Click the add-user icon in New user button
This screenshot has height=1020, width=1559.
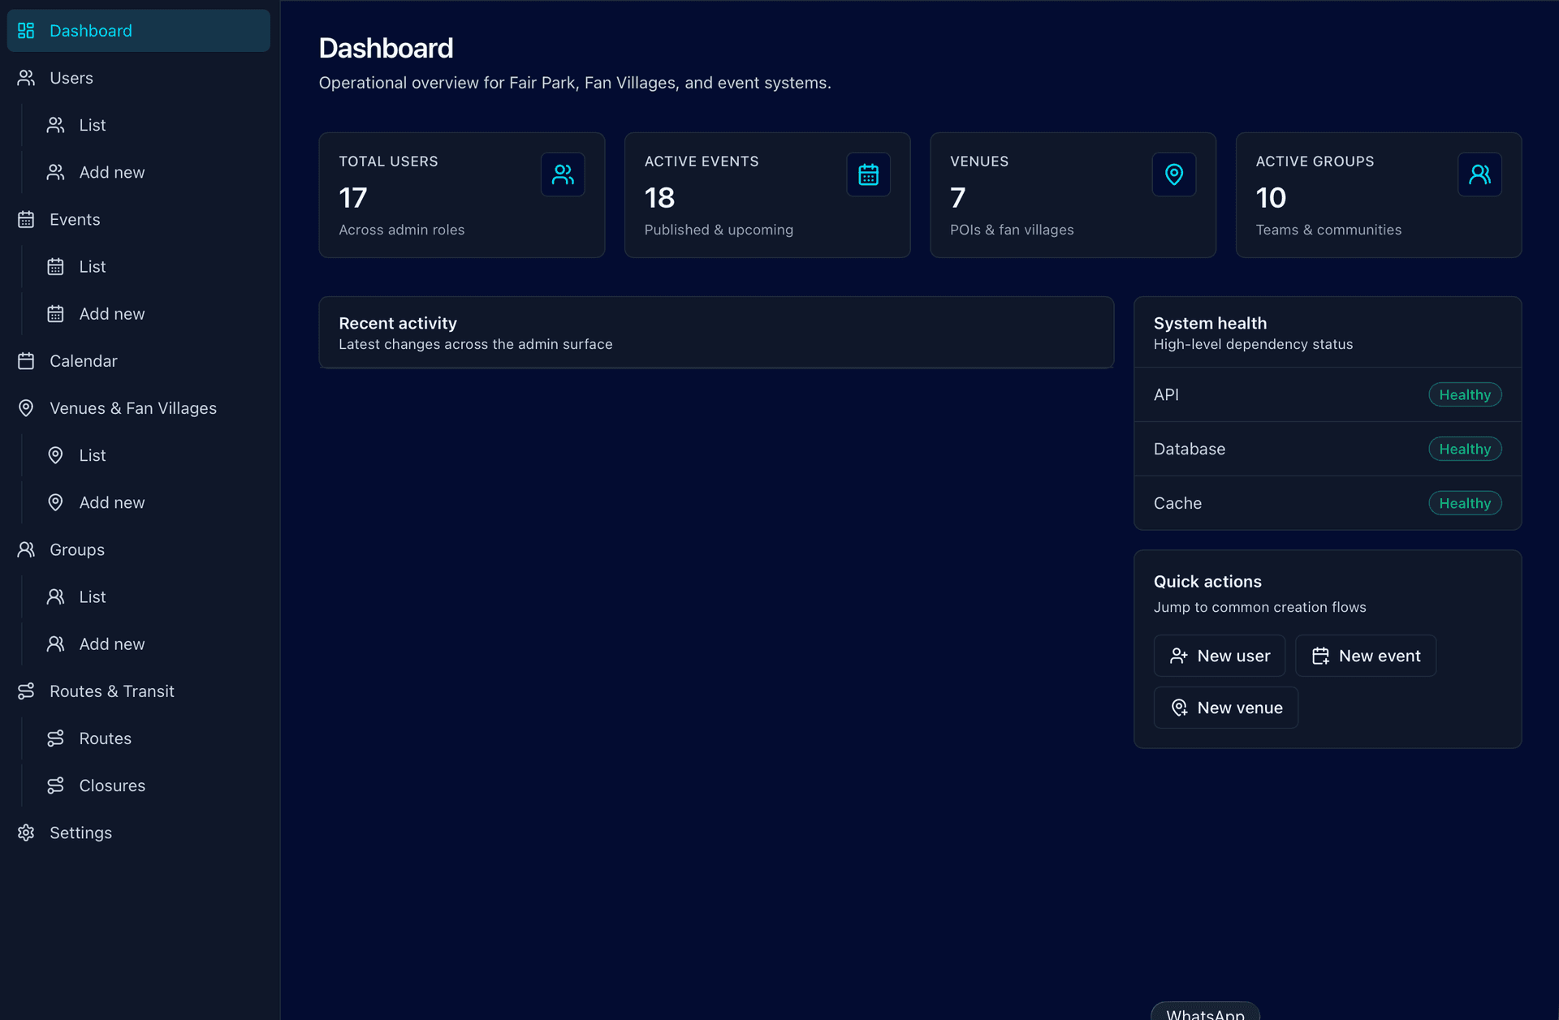tap(1179, 656)
